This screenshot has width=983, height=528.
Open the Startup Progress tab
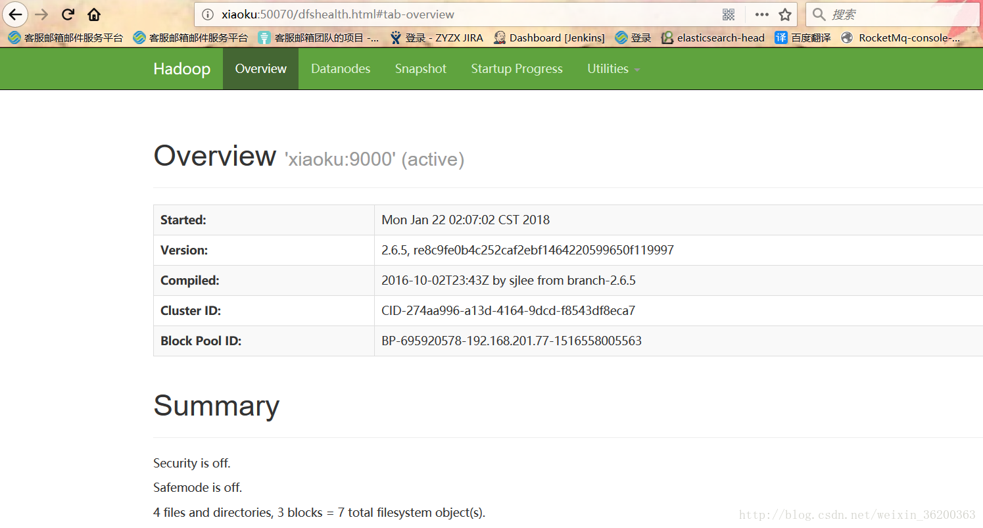(x=517, y=68)
